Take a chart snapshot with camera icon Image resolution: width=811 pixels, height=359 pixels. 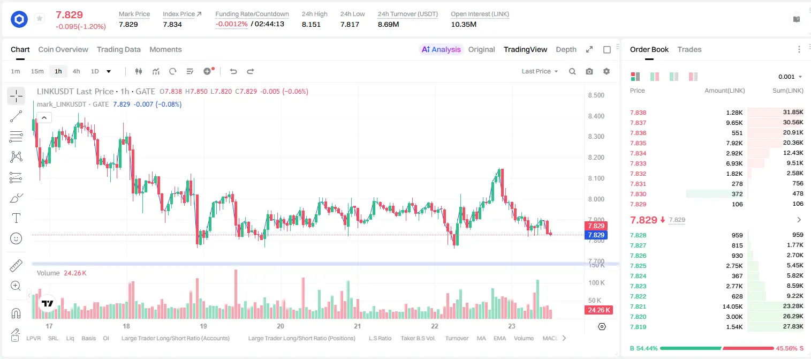pos(589,71)
